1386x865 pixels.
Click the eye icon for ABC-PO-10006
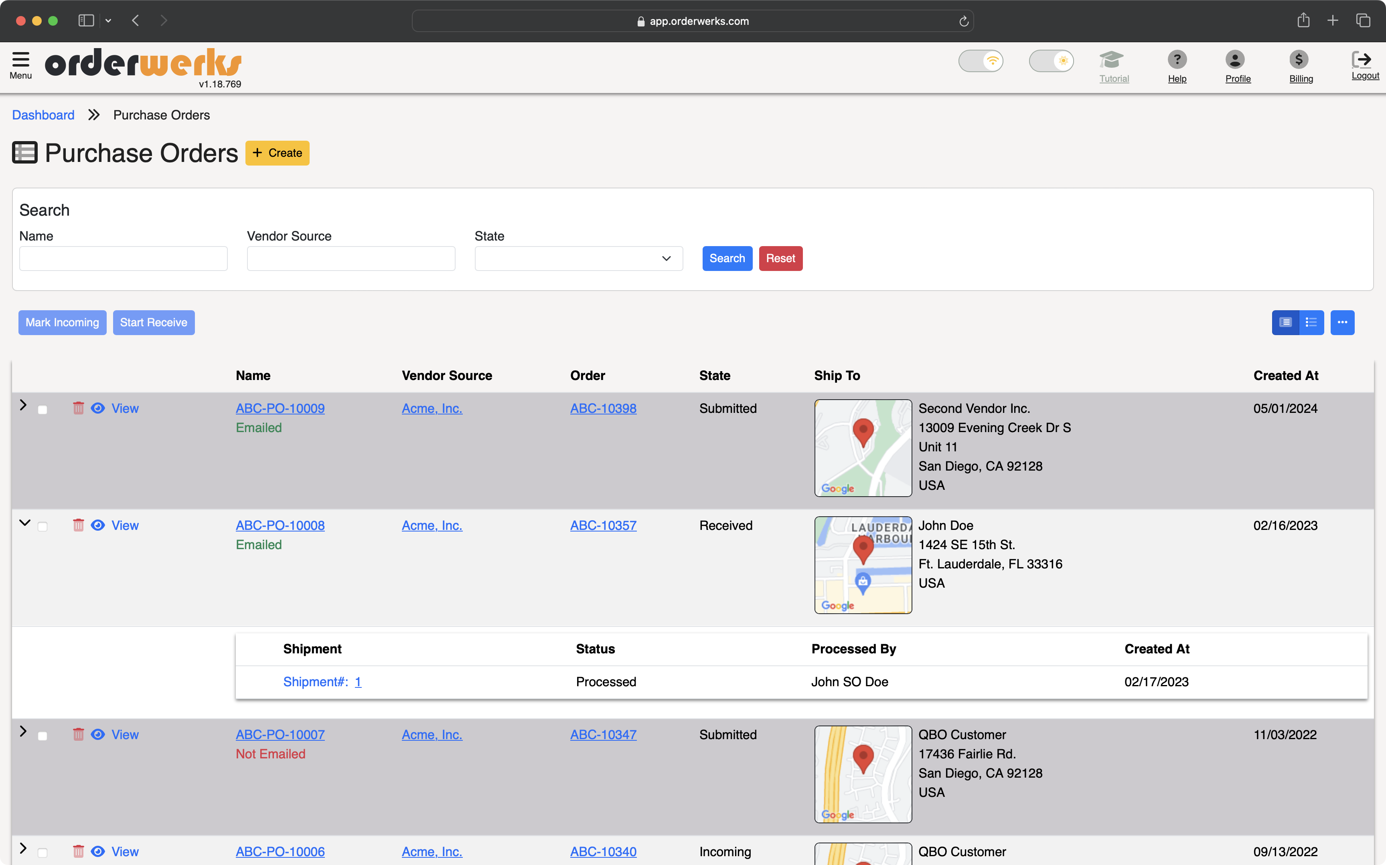pos(98,851)
